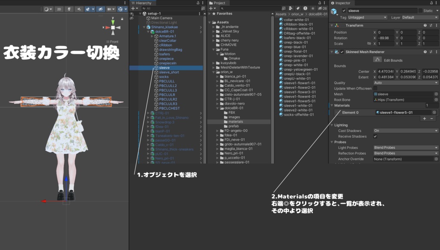Image resolution: width=440 pixels, height=250 pixels.
Task: Collapse the Assets folder
Action: click(x=210, y=22)
